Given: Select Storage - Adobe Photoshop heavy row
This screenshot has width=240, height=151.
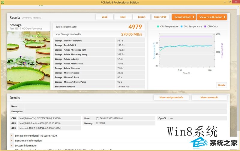Looking at the screenshot, I should tap(99, 55).
